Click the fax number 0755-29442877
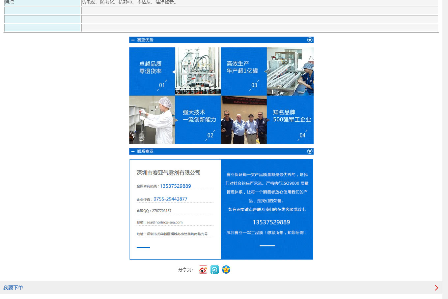 point(170,199)
